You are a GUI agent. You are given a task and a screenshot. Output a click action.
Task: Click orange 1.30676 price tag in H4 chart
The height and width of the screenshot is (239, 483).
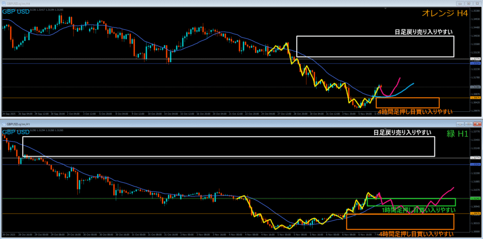[475, 98]
